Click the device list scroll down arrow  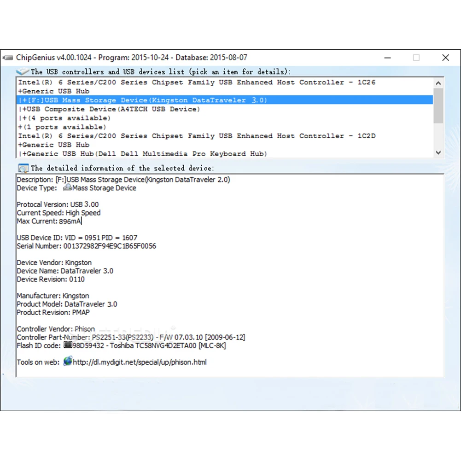coord(438,152)
